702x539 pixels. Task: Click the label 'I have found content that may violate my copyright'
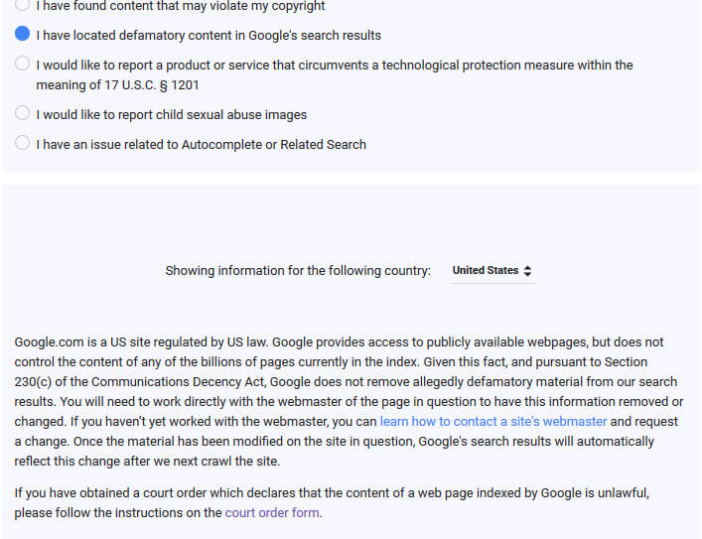pyautogui.click(x=181, y=6)
